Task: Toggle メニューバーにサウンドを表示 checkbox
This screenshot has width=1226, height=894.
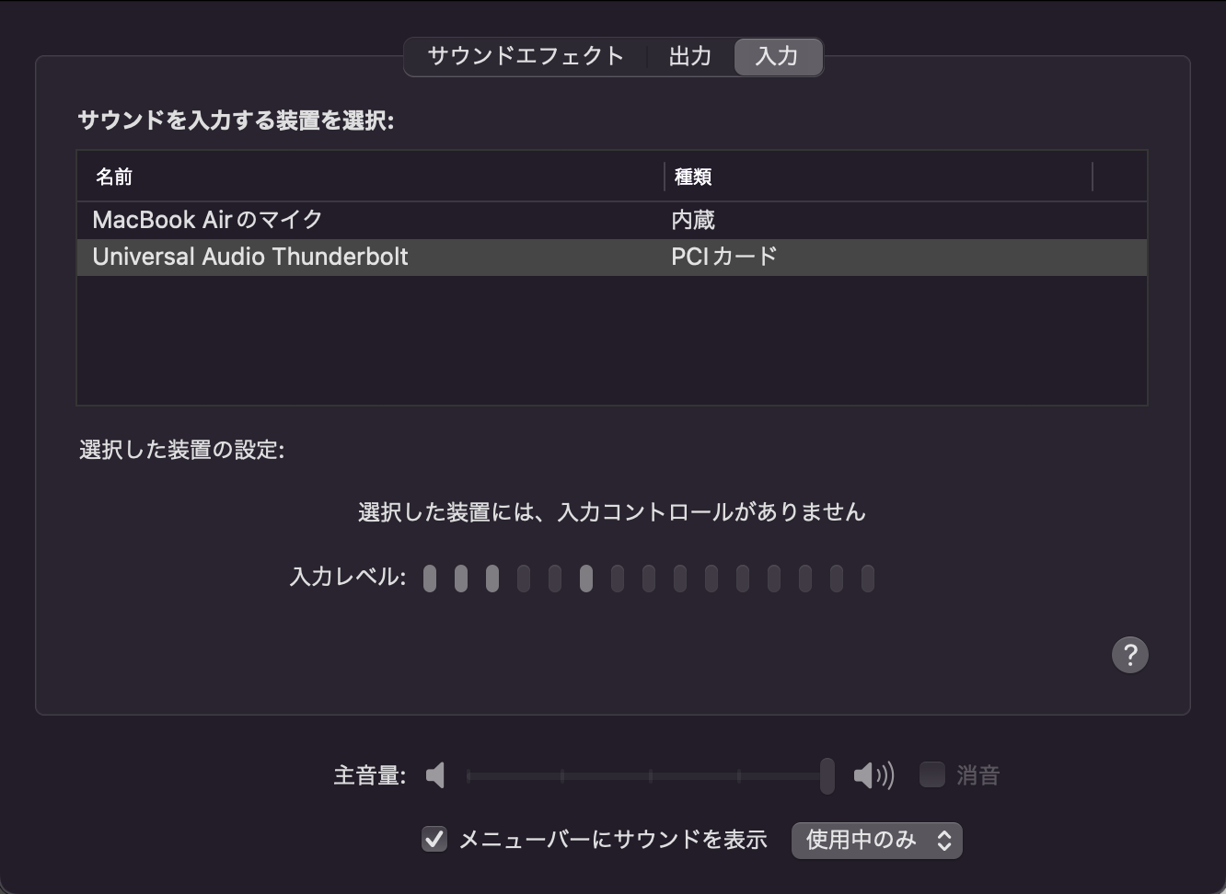Action: (x=434, y=839)
